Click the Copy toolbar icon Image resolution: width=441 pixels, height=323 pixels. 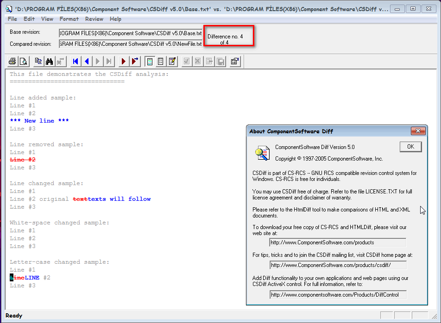tap(38, 61)
